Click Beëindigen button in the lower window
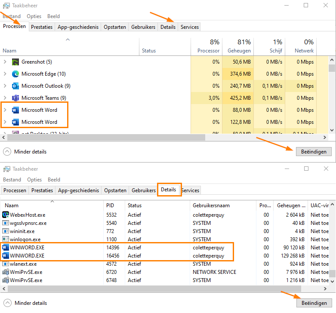Screen dimensions: 336x313 (x=314, y=303)
